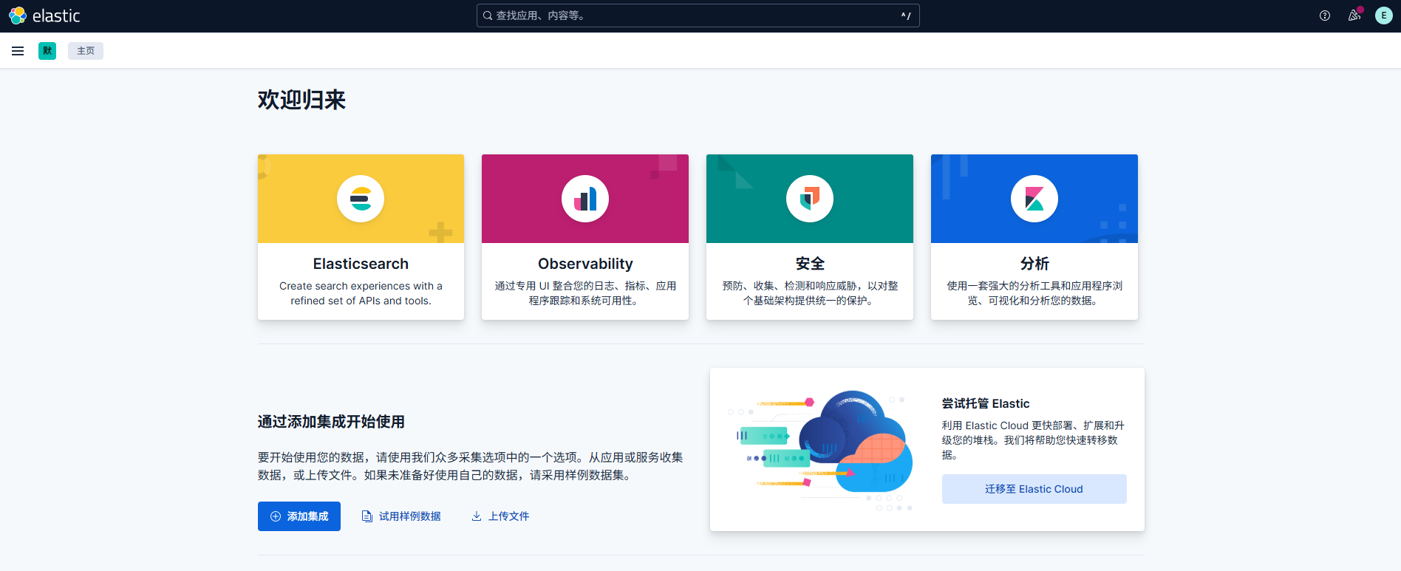This screenshot has height=571, width=1401.
Task: Open the green space selector avatar
Action: [x=47, y=51]
